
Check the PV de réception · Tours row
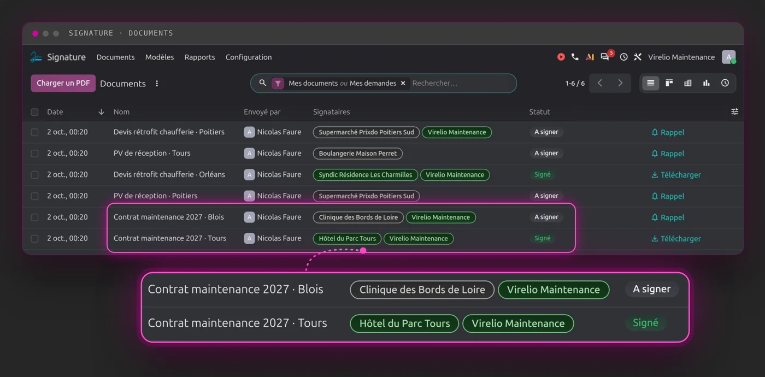point(34,154)
